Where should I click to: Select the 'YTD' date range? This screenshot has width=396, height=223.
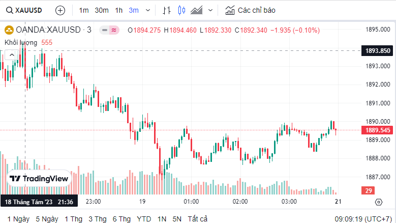[x=144, y=219]
